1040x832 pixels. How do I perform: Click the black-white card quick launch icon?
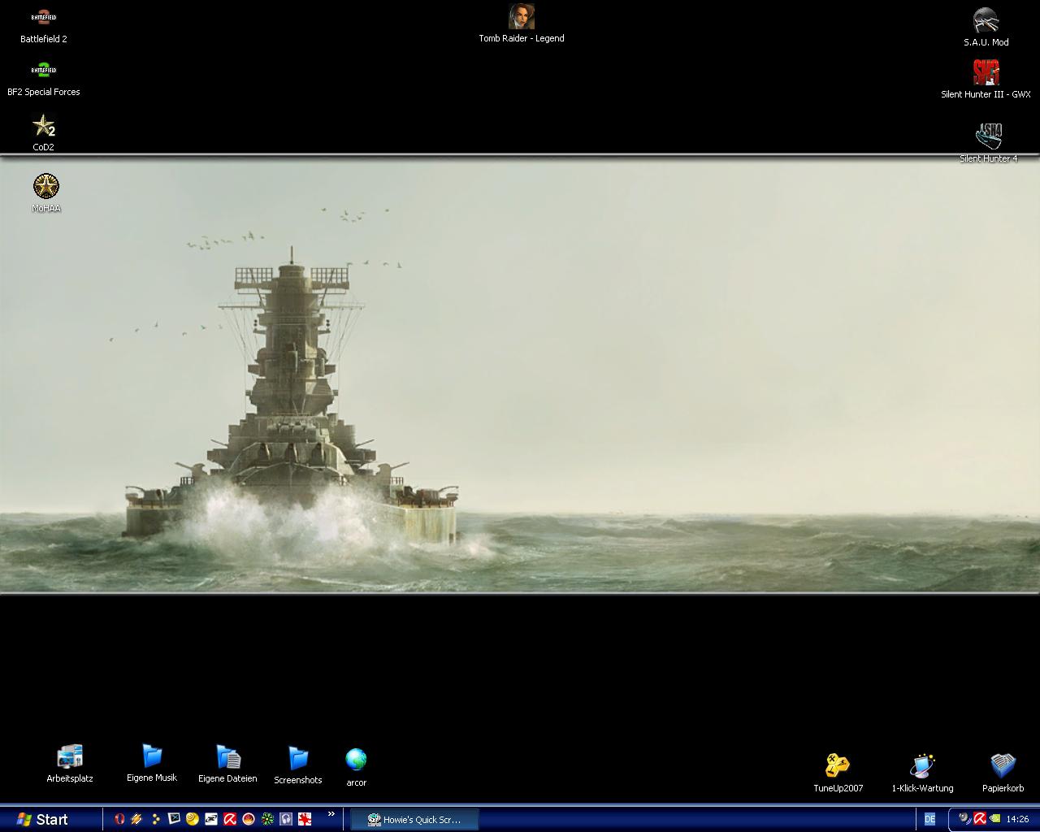211,819
